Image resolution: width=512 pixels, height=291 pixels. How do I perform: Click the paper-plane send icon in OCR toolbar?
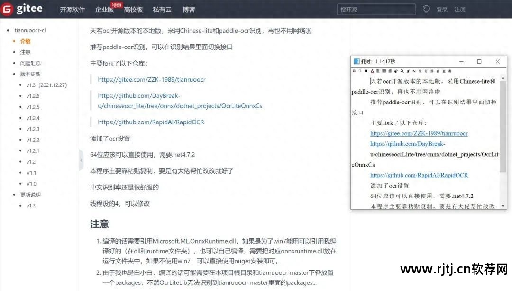408,71
